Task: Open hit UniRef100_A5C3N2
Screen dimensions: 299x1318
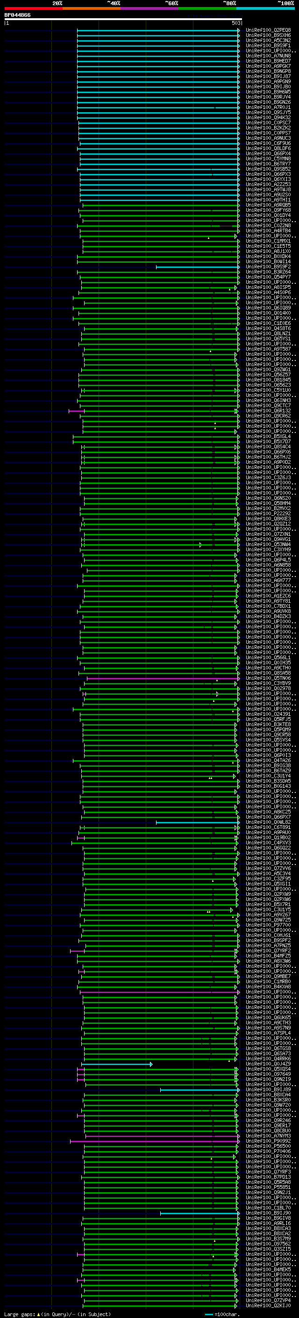Action: [x=268, y=40]
